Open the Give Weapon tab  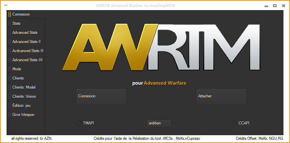pos(26,115)
